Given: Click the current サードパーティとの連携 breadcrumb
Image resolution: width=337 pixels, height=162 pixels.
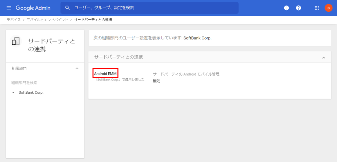Looking at the screenshot, I should [93, 20].
